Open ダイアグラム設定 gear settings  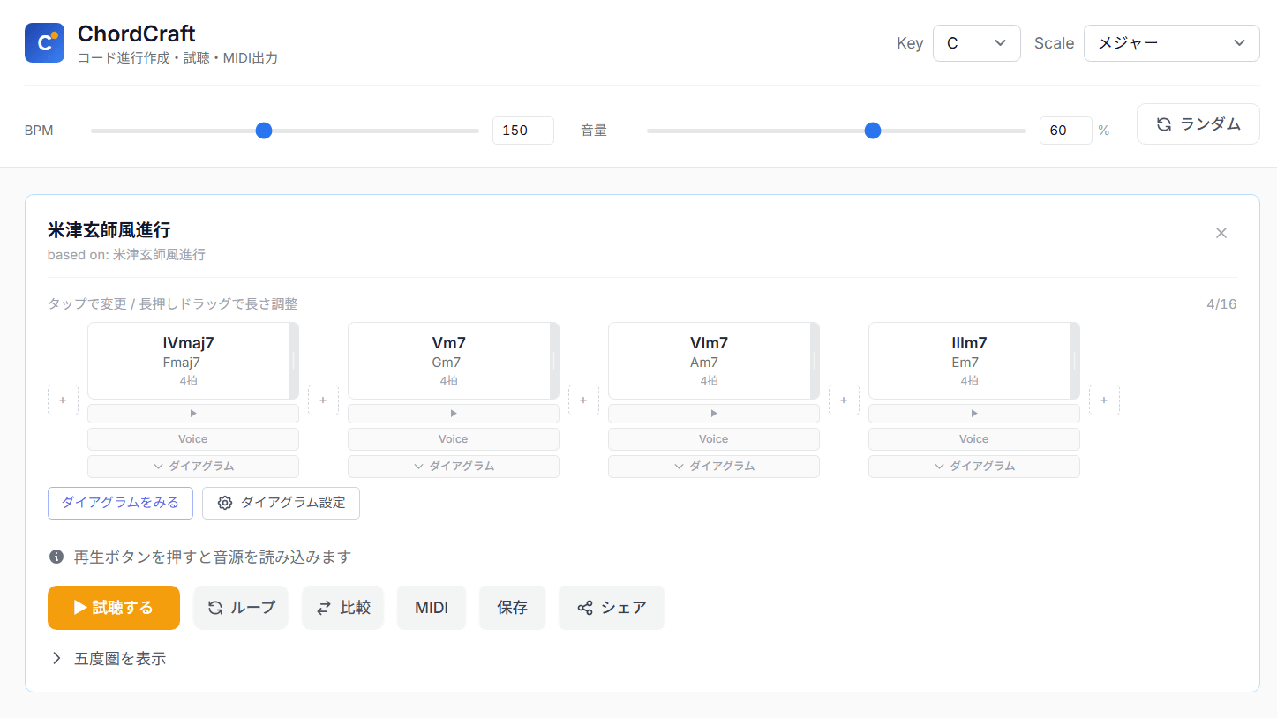coord(281,503)
